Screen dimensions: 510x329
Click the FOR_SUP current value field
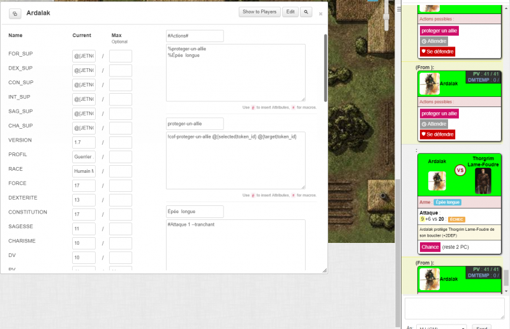pos(84,56)
